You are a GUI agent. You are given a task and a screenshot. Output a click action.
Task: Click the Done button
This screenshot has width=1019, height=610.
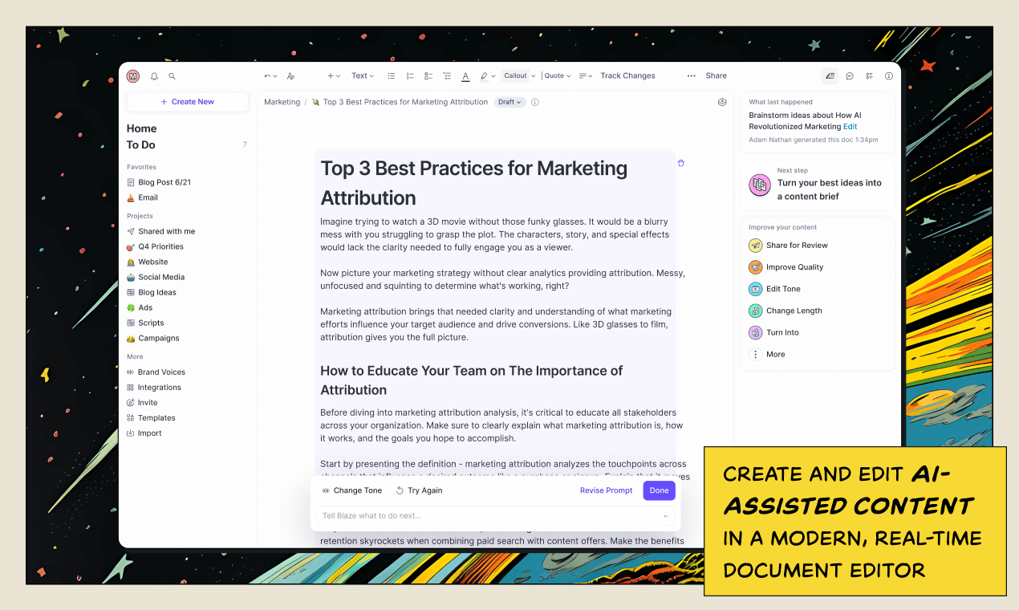coord(659,490)
